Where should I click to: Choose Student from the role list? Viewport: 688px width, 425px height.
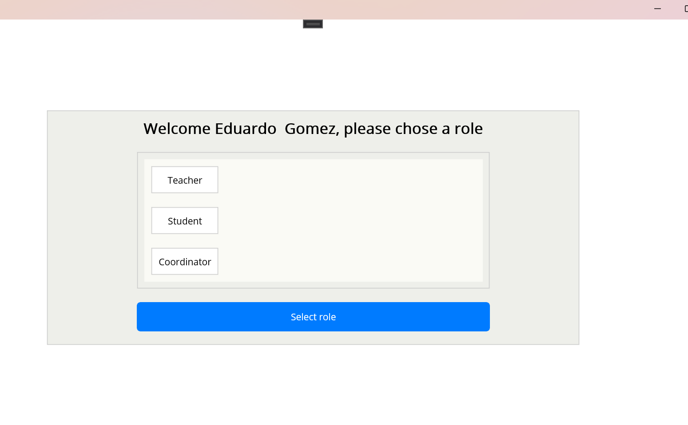click(x=184, y=220)
